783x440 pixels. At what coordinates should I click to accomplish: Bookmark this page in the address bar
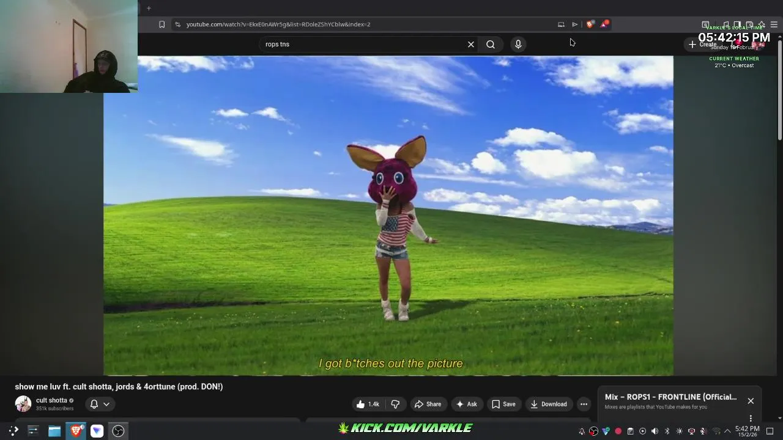(x=161, y=24)
